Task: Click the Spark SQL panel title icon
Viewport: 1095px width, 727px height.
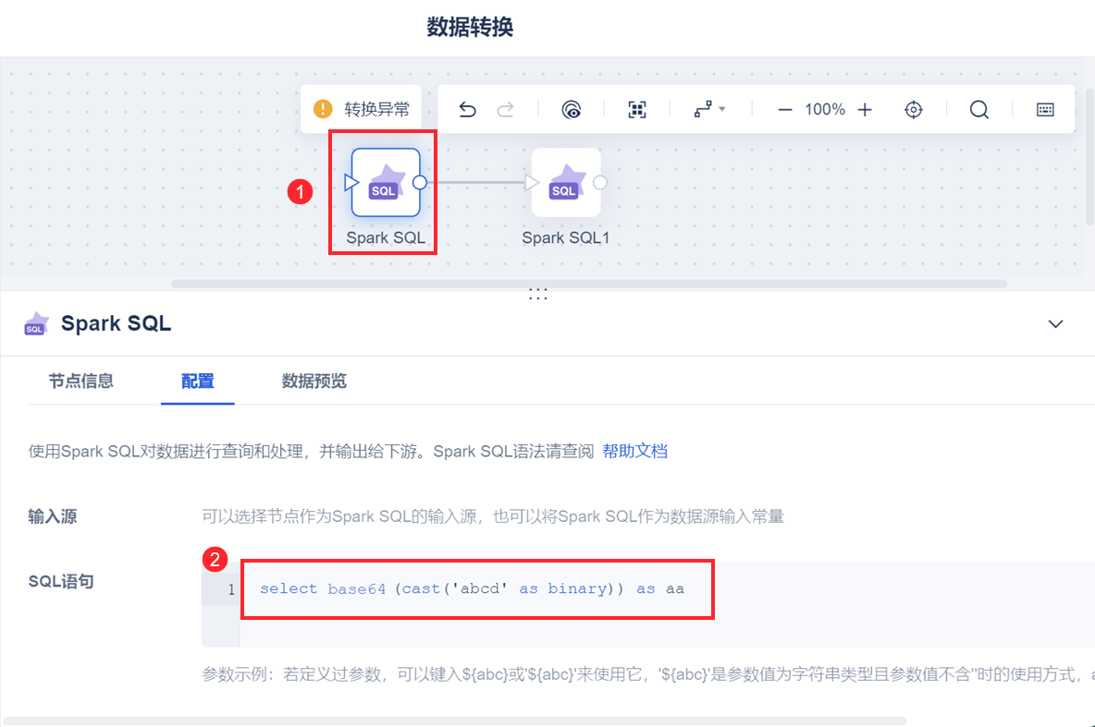Action: pos(36,324)
